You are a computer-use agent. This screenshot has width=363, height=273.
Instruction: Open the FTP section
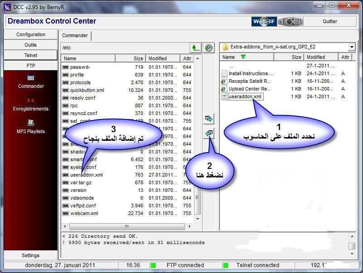coord(30,66)
